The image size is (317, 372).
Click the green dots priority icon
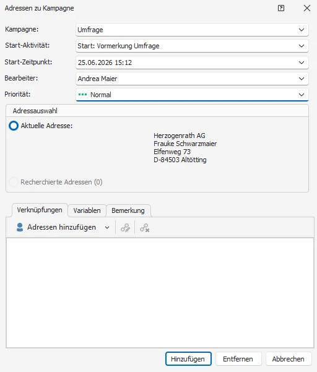coord(82,95)
